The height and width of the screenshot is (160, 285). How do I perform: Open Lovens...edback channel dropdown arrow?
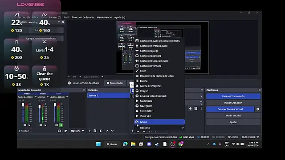(x=67, y=97)
